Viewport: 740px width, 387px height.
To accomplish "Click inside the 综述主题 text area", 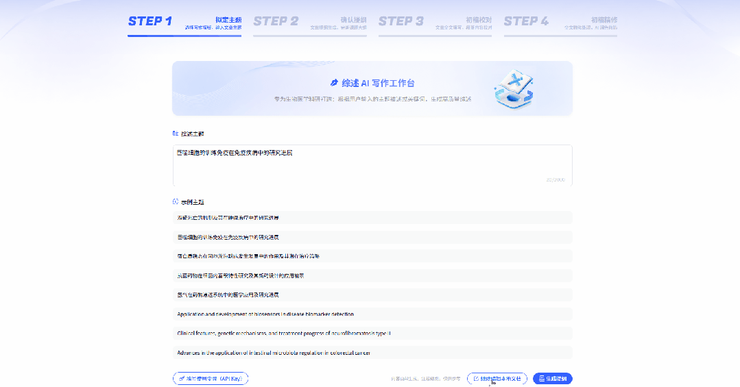I will click(x=372, y=166).
